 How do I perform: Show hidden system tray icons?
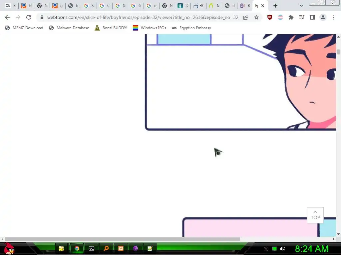[x=266, y=249]
